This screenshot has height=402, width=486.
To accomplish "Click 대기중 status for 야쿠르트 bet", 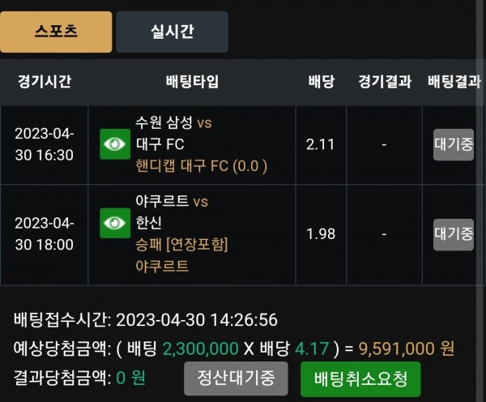I will click(x=454, y=234).
